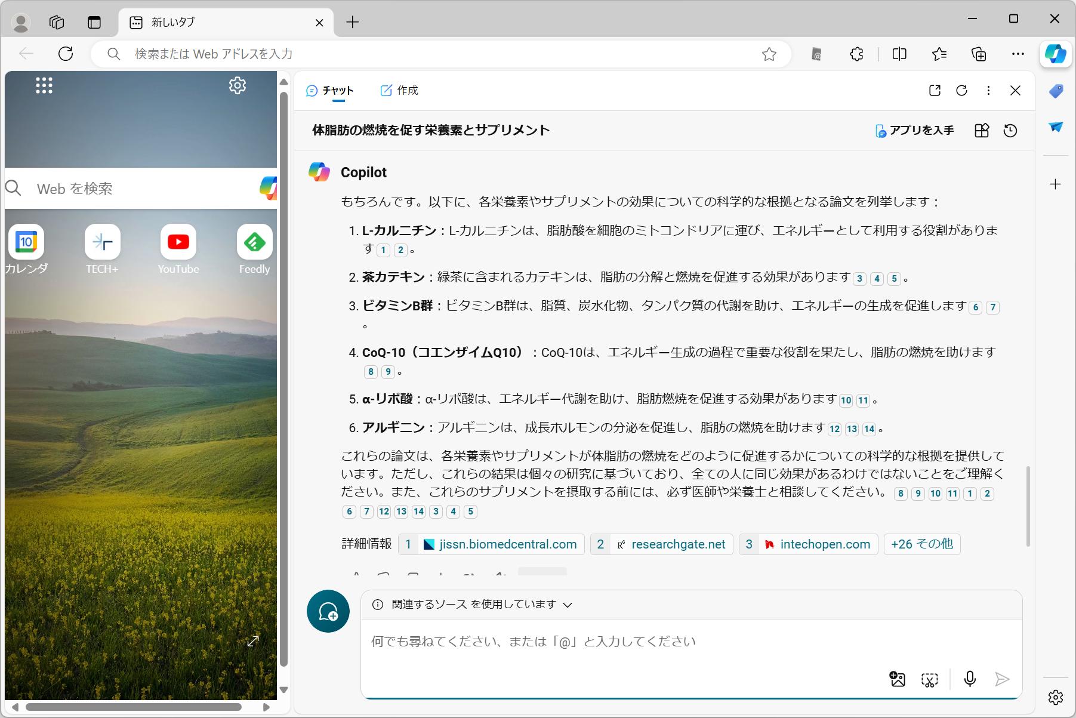1076x718 pixels.
Task: Open the apps grid launcher on new tab page
Action: (x=44, y=85)
